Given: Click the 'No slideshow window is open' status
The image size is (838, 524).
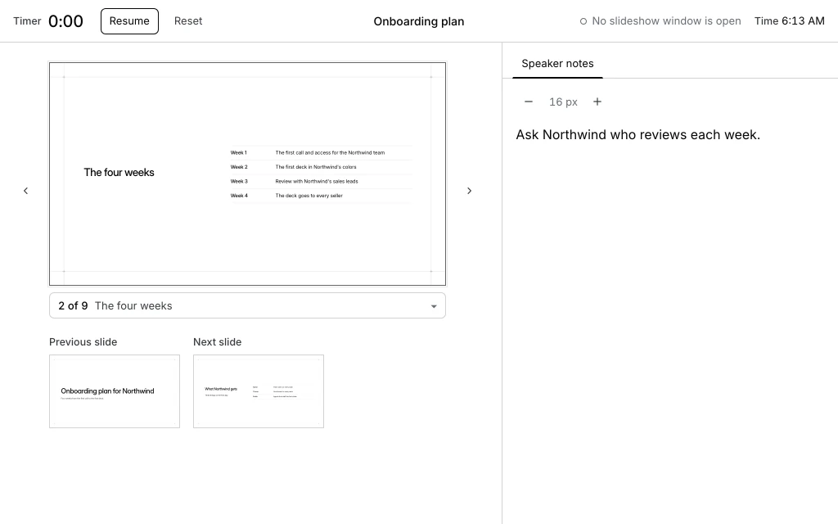Looking at the screenshot, I should click(660, 21).
